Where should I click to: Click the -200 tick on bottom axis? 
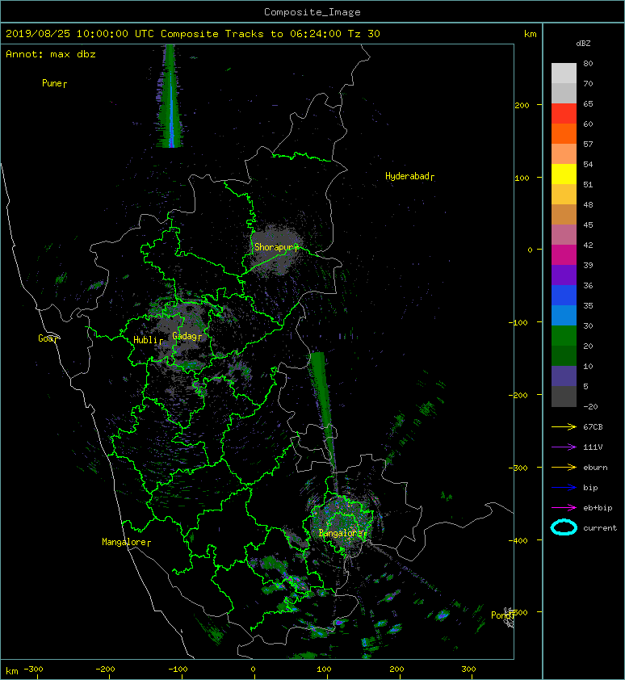(105, 670)
